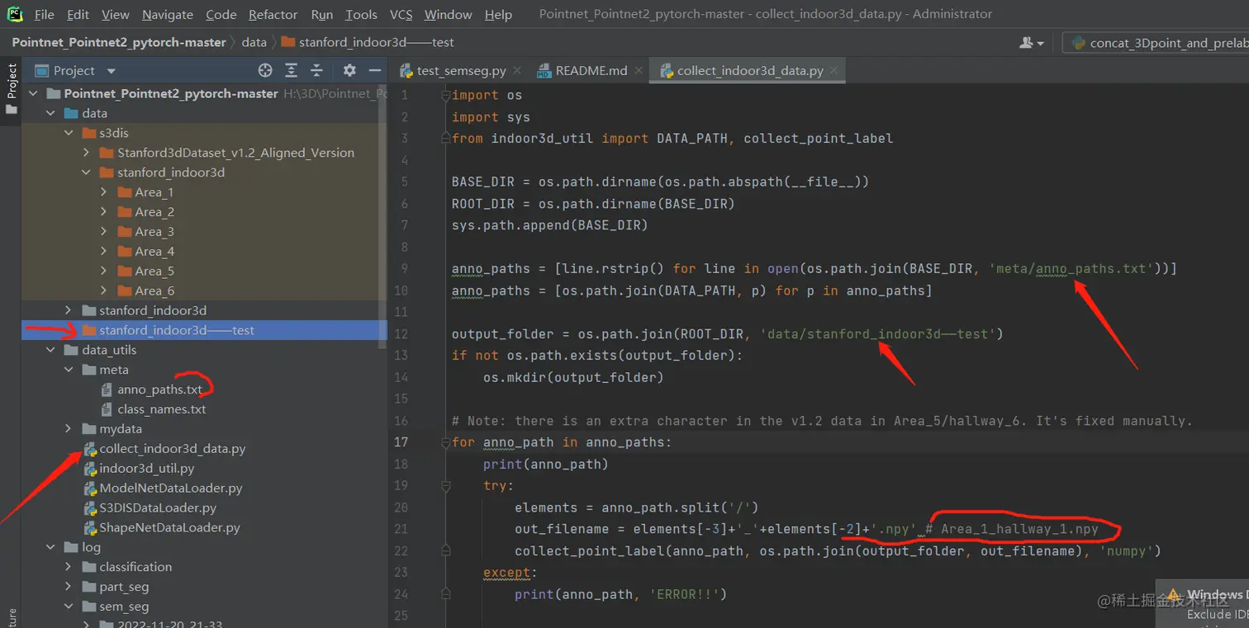Open the VCS menu

(401, 15)
